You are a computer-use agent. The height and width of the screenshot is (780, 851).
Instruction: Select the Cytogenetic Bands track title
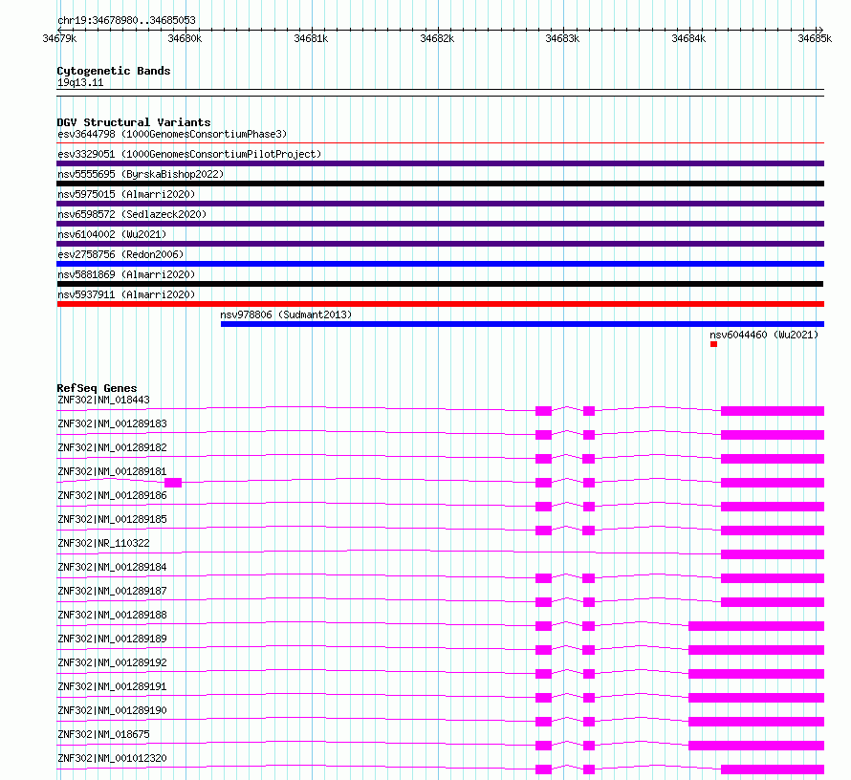click(x=114, y=71)
